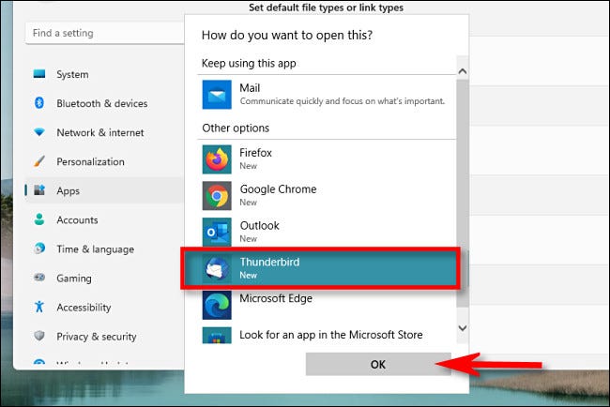Select the Thunderbird app icon

(217, 268)
